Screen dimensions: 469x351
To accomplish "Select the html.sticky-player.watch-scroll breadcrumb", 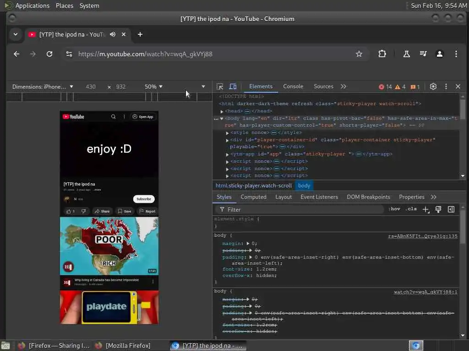I will (254, 186).
